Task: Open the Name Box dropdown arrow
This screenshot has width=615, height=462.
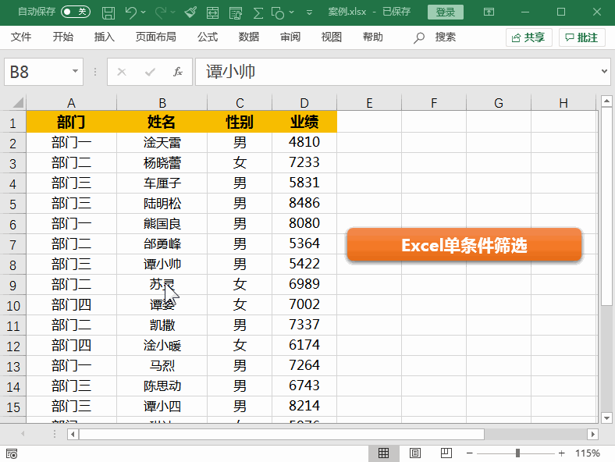Action: pos(75,71)
